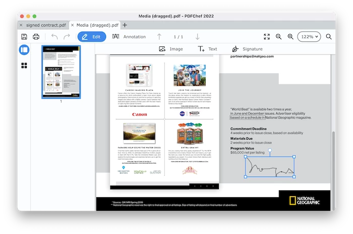Screen dimensions: 353x234
Task: Zoom out with the minus magnifier
Action: click(278, 36)
